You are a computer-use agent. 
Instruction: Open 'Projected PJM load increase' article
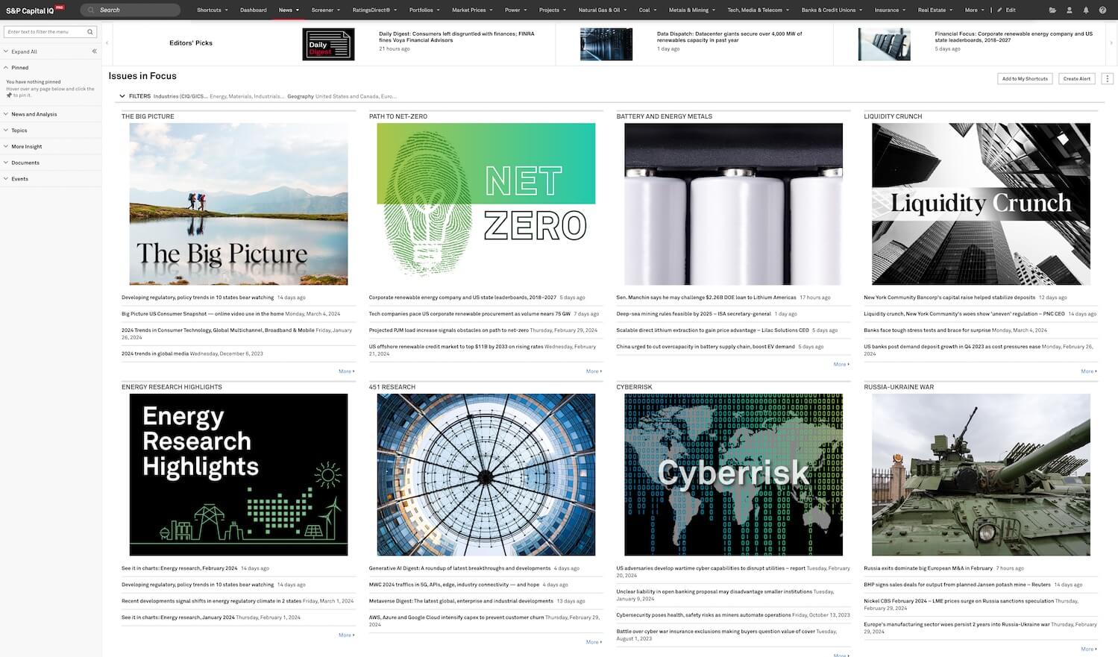448,330
